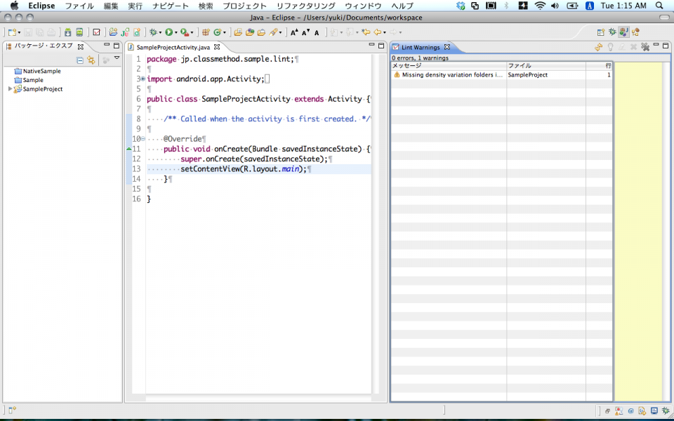The image size is (674, 421).
Task: Toggle Link with Editor in Package Explorer
Action: 91,59
